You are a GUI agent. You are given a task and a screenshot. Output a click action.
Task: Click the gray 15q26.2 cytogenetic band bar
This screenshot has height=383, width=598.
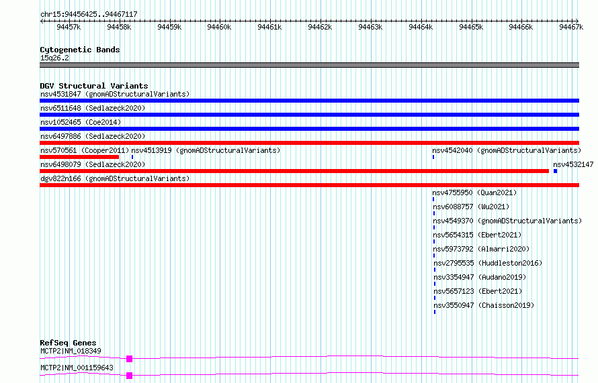click(x=309, y=65)
